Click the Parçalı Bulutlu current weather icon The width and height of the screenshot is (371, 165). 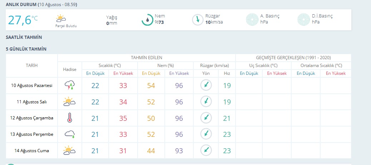click(x=61, y=19)
